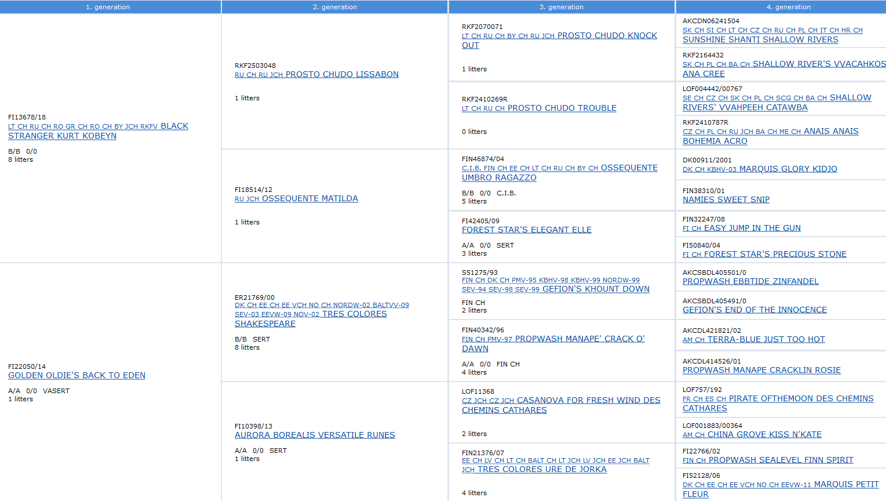Image resolution: width=886 pixels, height=501 pixels.
Task: Open Golden Oldie's Back To Eden link
Action: [76, 375]
